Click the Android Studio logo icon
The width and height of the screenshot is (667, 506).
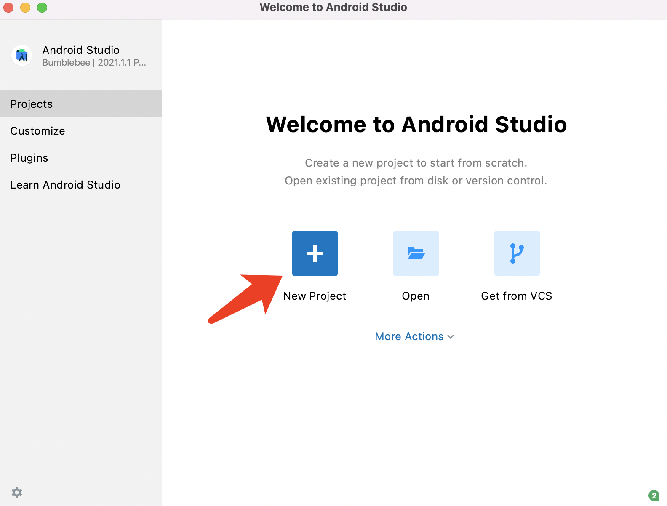tap(22, 56)
